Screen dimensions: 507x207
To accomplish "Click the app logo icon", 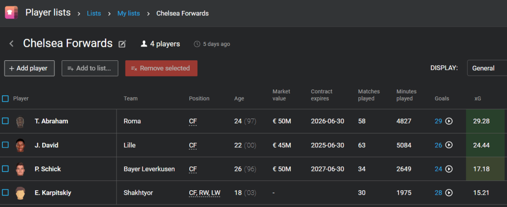I will tap(11, 12).
